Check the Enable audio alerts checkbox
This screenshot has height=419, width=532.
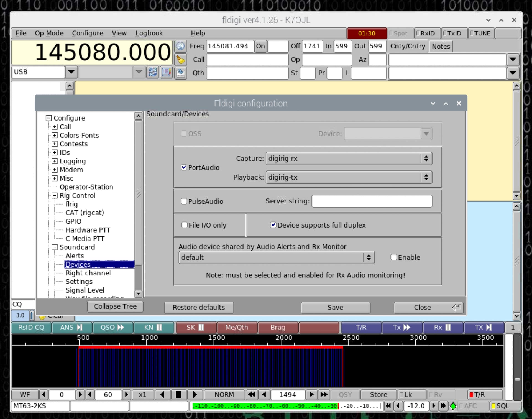pos(393,257)
